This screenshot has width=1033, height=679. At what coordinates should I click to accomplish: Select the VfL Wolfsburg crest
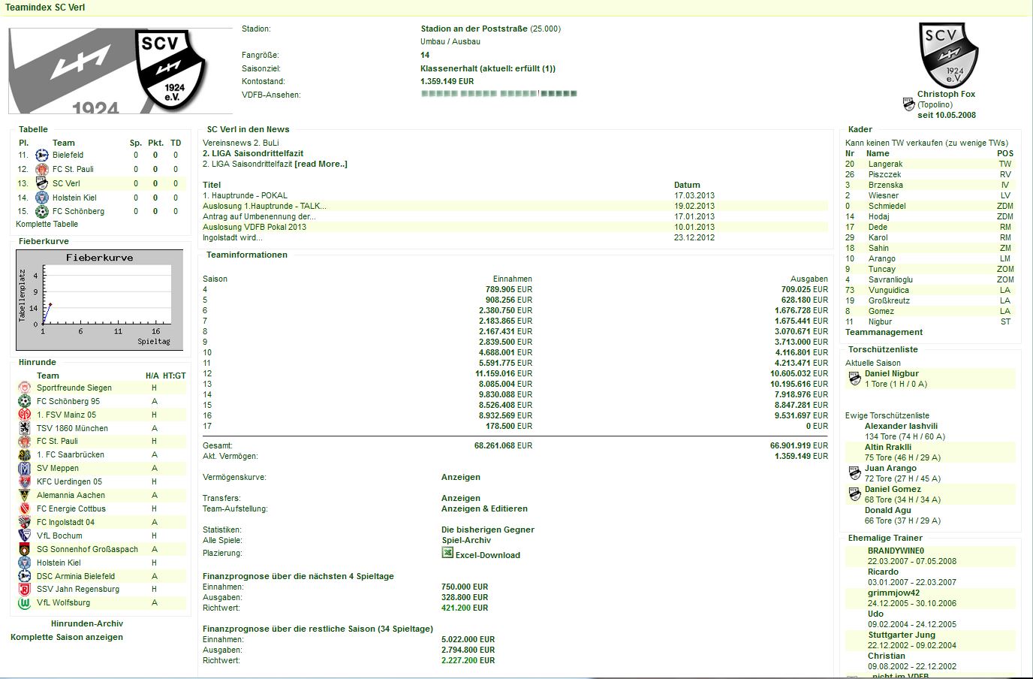point(24,603)
